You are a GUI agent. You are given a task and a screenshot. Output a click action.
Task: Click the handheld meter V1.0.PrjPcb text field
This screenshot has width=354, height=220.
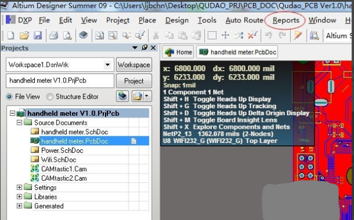click(x=60, y=81)
